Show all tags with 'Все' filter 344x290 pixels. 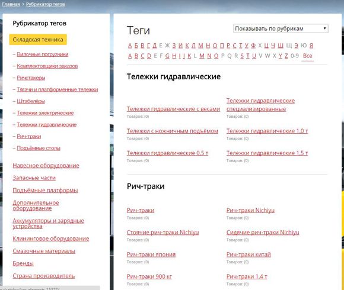[307, 56]
